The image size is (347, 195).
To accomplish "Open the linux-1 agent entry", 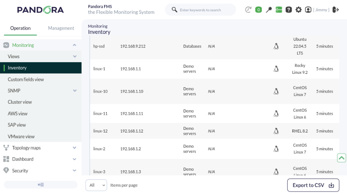I will (x=99, y=69).
